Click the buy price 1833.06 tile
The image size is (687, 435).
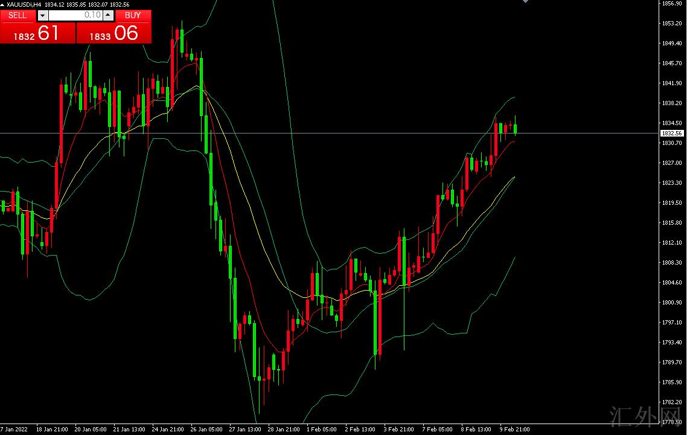[x=114, y=34]
